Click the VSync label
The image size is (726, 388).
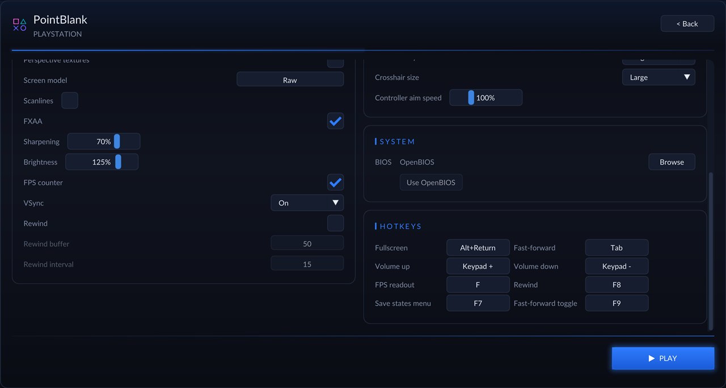33,203
